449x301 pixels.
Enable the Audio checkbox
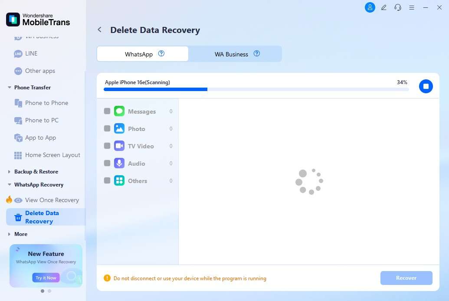pos(107,164)
